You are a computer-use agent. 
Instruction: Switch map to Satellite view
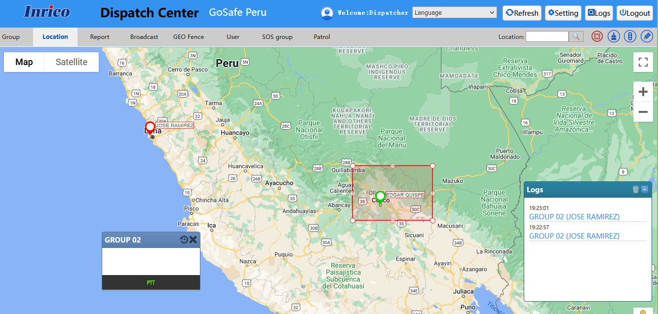point(72,62)
